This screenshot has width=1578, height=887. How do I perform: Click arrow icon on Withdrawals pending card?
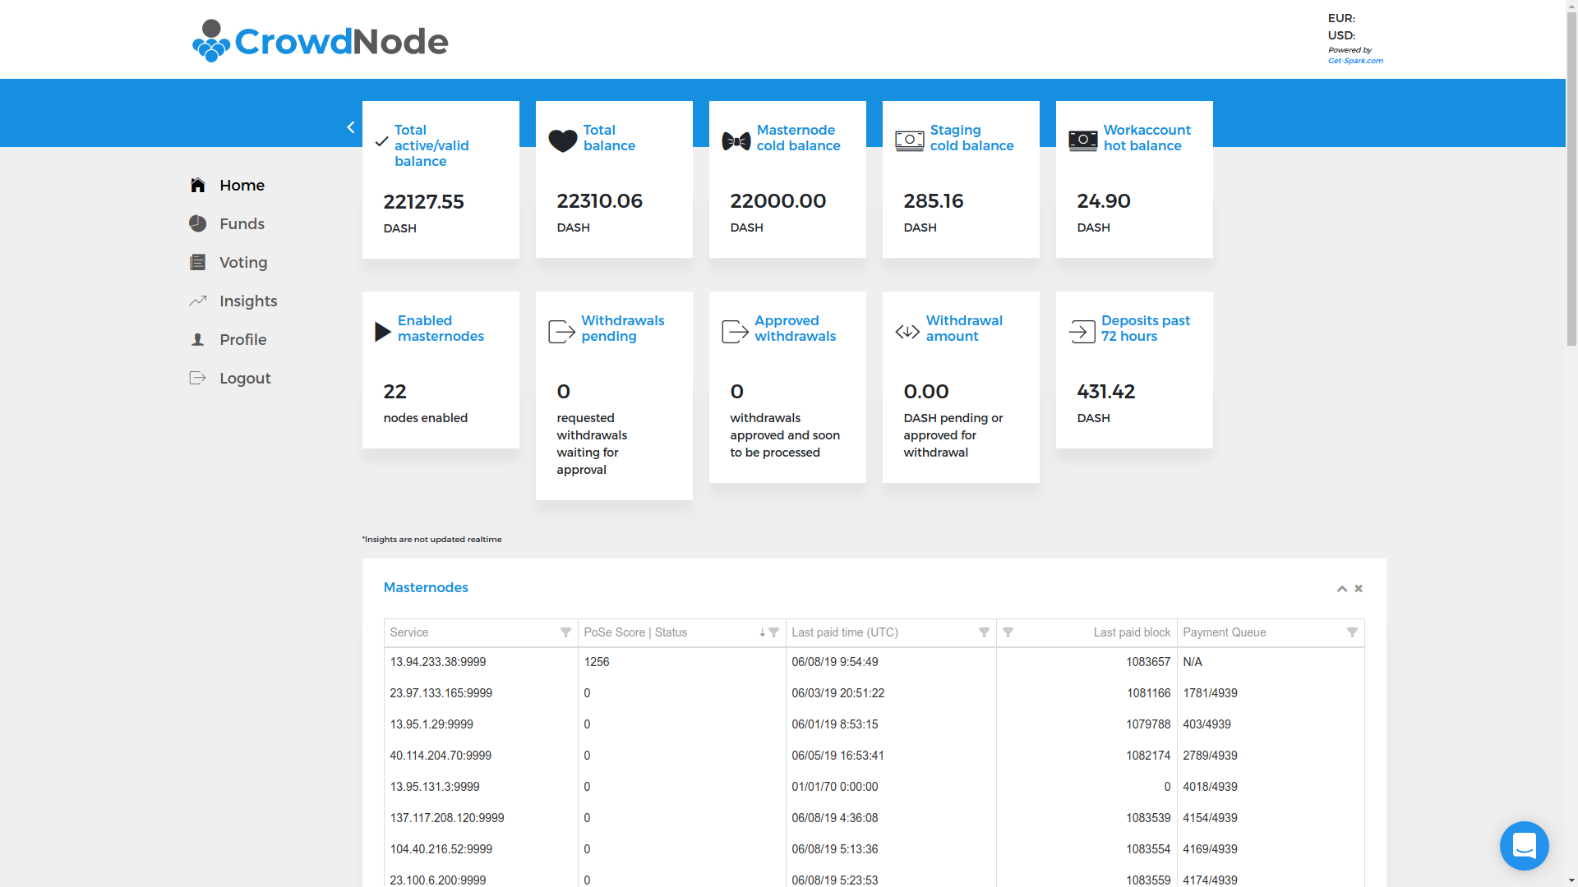point(562,331)
